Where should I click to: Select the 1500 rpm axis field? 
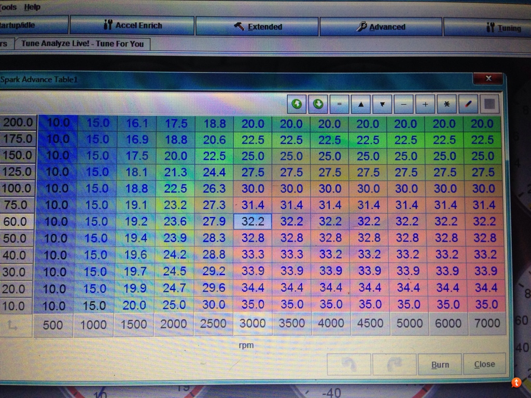134,324
